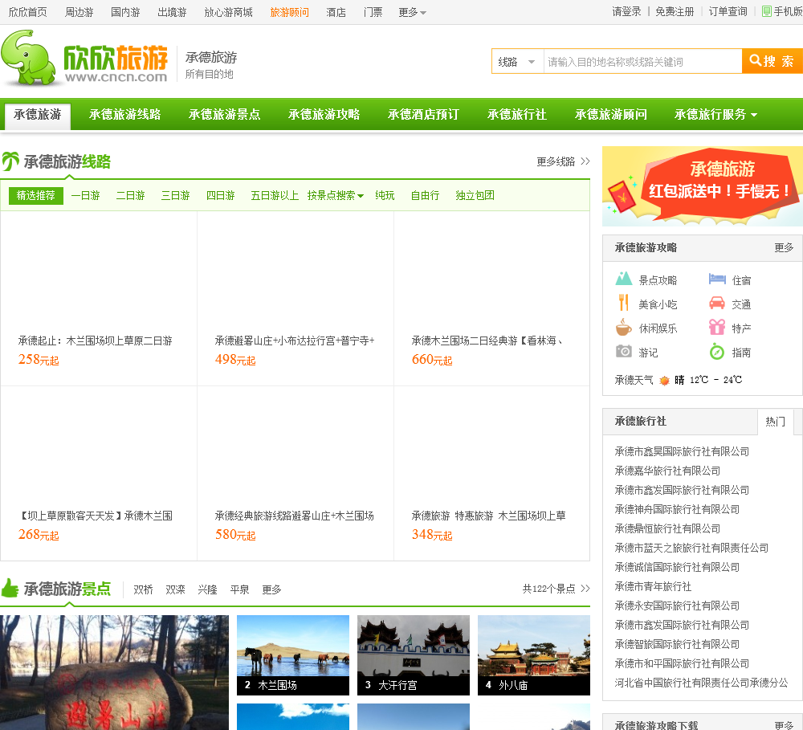Open 休闲娱乐 coffee cup icon

[x=623, y=327]
